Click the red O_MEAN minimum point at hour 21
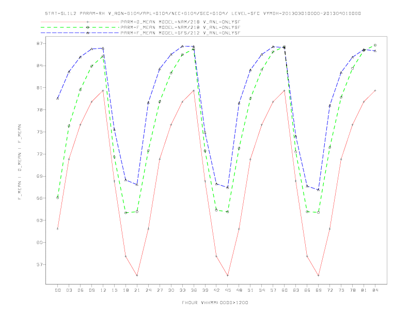The width and height of the screenshot is (409, 316). click(x=137, y=275)
